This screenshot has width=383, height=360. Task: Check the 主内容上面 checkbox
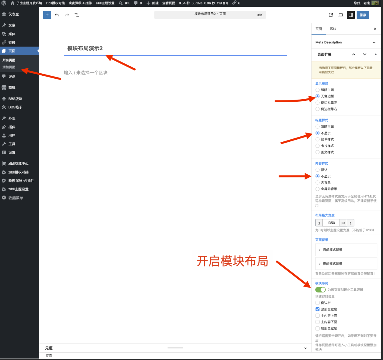[x=318, y=316]
